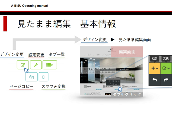This screenshot has width=172, height=113.
Task: Open the green edit (変更) dropdown
Action: click(166, 68)
